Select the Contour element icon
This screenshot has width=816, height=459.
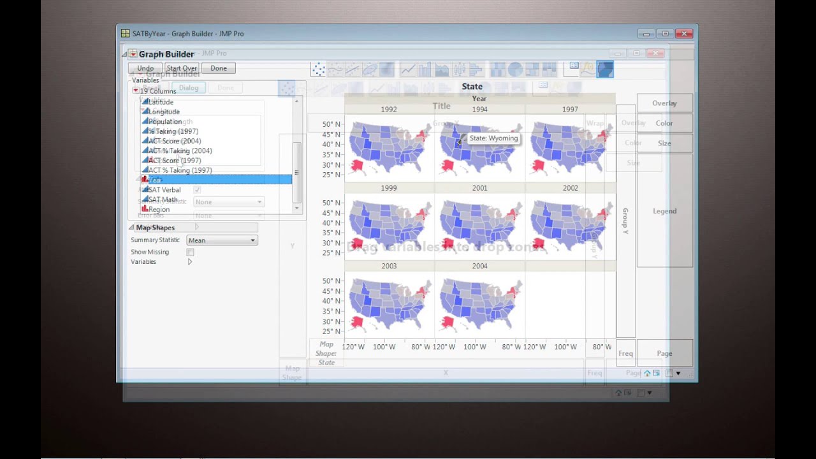click(387, 69)
